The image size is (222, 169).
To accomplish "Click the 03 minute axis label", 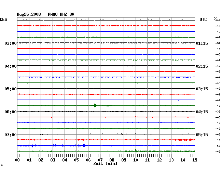I will pyautogui.click(x=53, y=160).
